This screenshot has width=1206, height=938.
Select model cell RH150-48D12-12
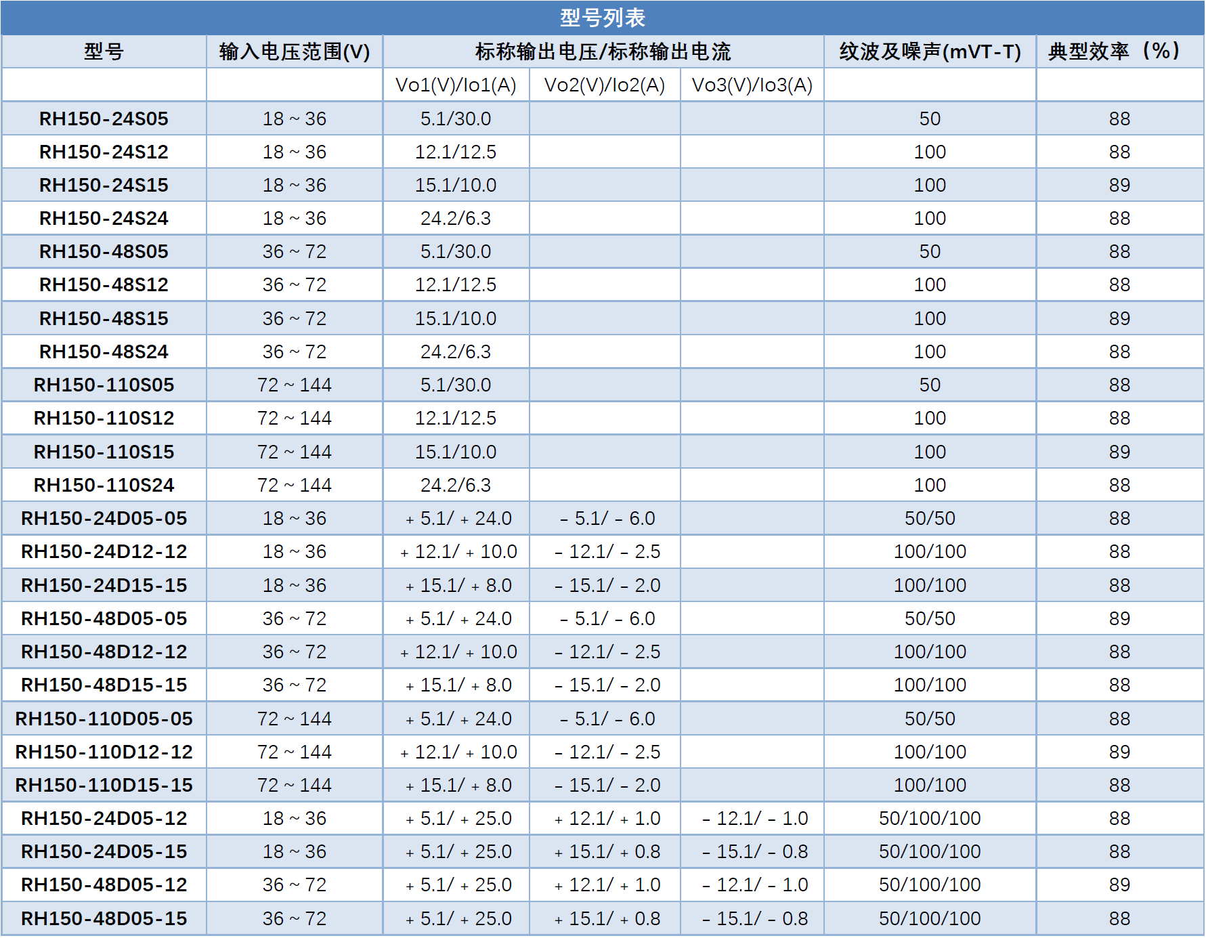(104, 652)
